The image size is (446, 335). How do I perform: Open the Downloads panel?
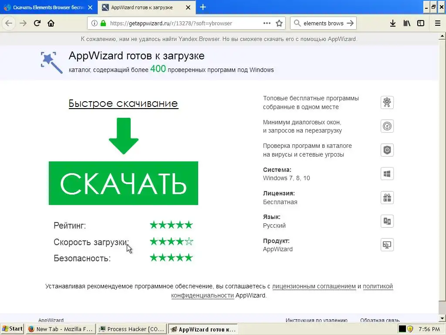pos(392,24)
